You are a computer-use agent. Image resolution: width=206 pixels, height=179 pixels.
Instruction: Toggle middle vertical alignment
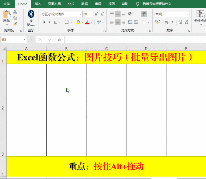tap(118, 14)
